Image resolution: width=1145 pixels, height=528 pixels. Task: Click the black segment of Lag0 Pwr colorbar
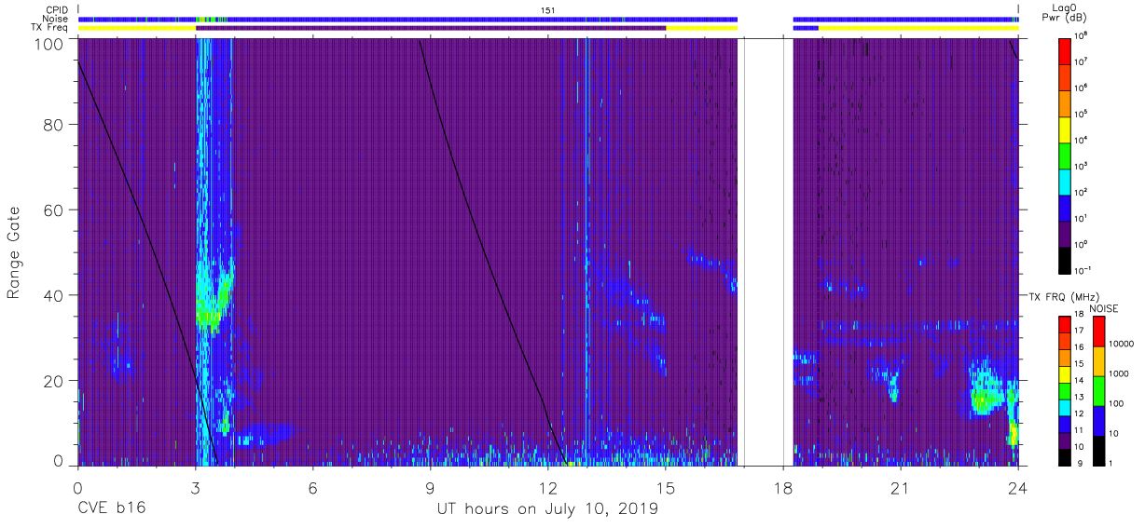click(x=1066, y=259)
